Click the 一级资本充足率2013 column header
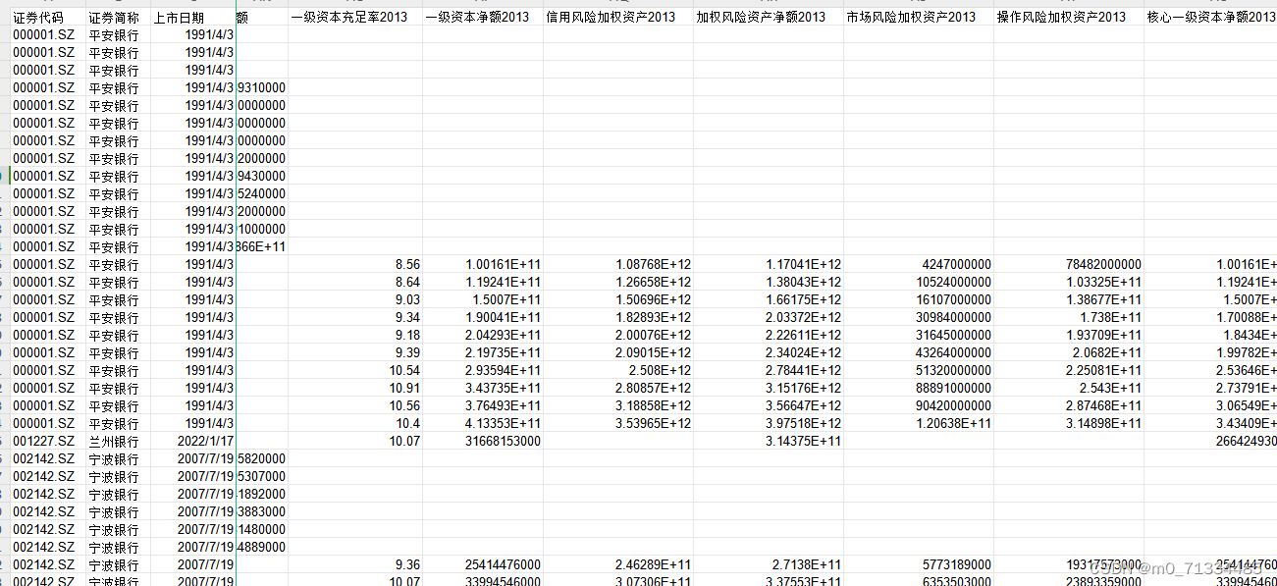Image resolution: width=1277 pixels, height=586 pixels. (x=355, y=17)
